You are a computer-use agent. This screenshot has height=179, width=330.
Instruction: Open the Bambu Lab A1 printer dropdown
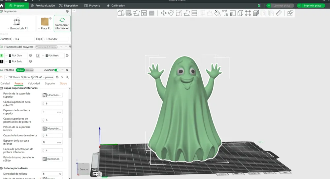coord(17,28)
